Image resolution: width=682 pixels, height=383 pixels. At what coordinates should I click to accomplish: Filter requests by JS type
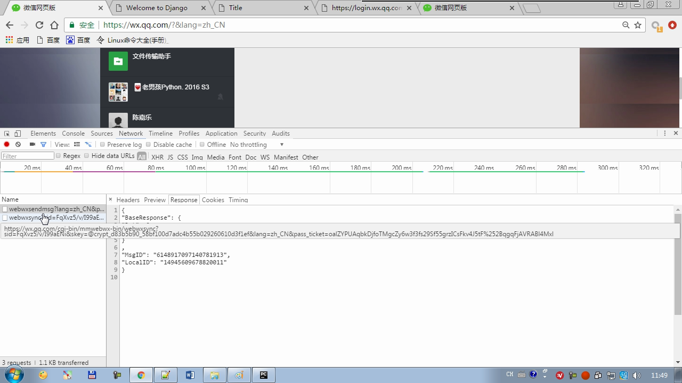pyautogui.click(x=170, y=157)
